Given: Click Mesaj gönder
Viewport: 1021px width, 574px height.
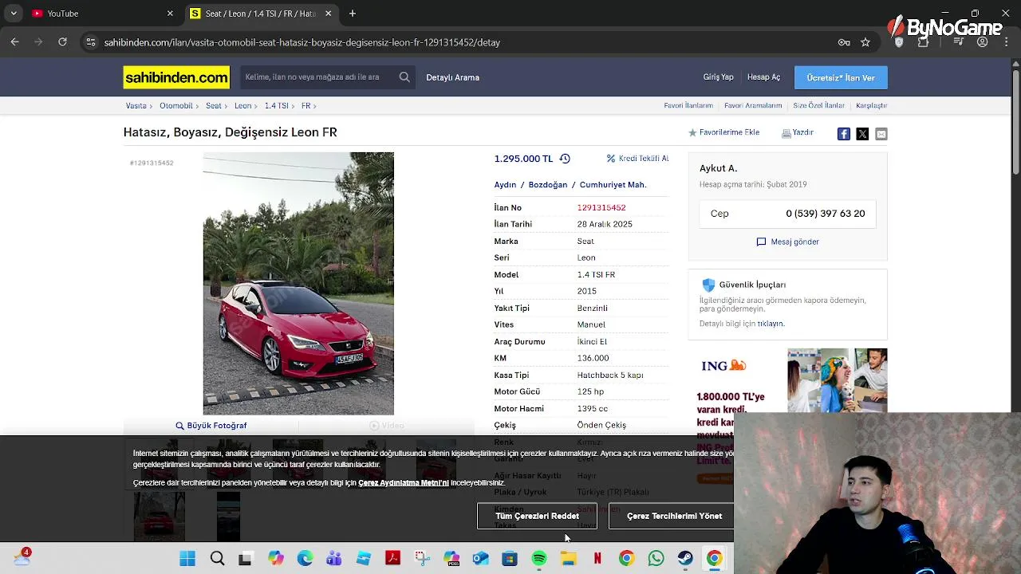Looking at the screenshot, I should tap(788, 242).
